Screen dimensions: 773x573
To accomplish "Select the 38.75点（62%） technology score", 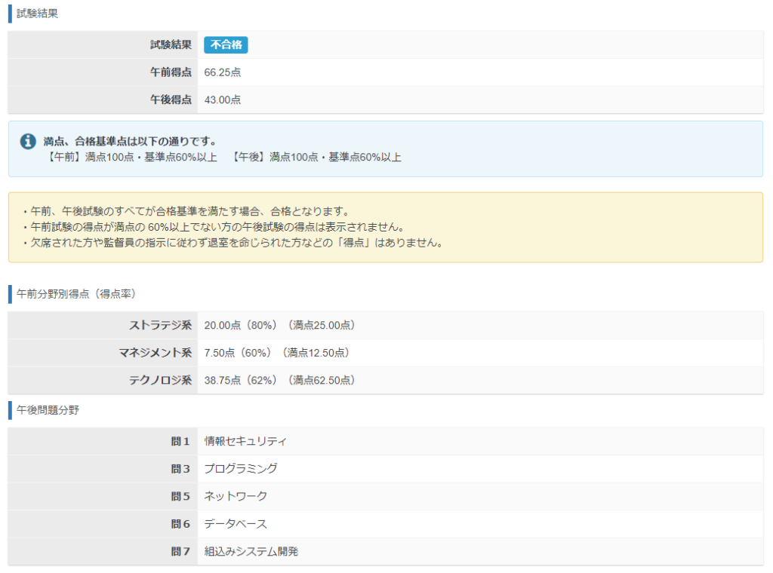I will tap(238, 380).
